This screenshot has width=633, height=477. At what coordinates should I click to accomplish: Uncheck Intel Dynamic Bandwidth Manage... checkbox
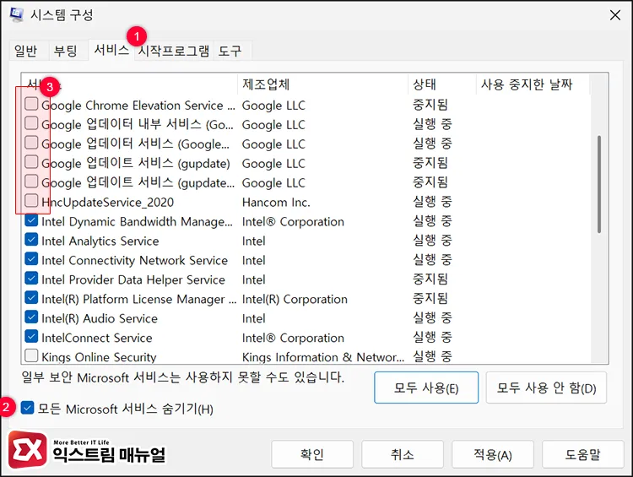tap(31, 220)
